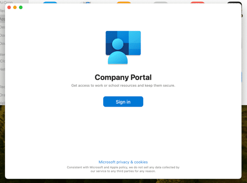Image resolution: width=247 pixels, height=183 pixels.
Task: Close the Company Portal window
Action: [x=9, y=7]
